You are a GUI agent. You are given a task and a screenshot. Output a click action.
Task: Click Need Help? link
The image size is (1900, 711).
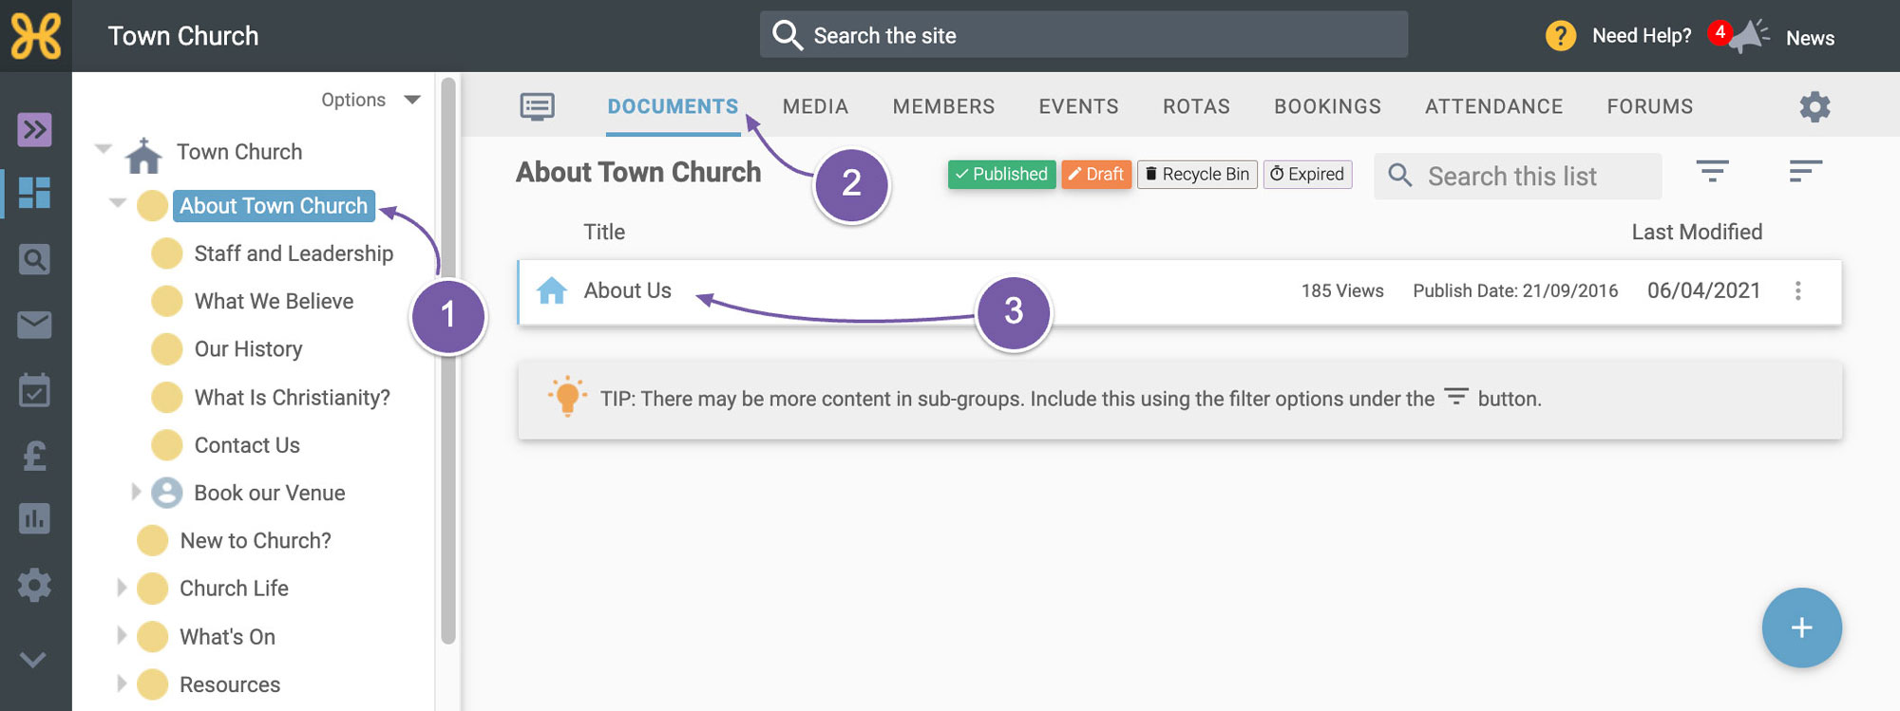[x=1642, y=36]
